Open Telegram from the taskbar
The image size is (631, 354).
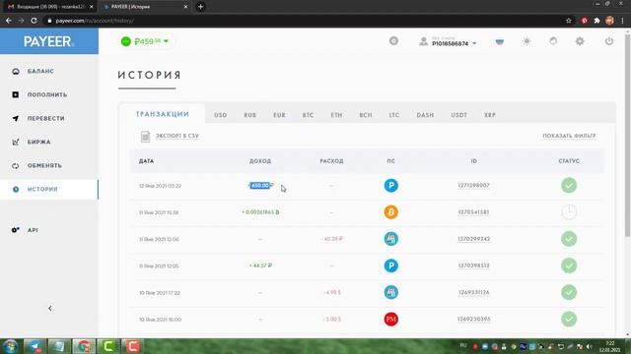point(35,346)
